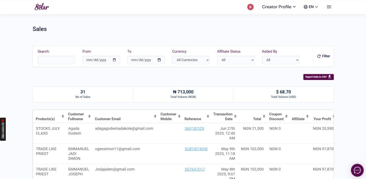Sort by Total column arrows
Viewport: 366px width, 179px height.
click(x=264, y=116)
